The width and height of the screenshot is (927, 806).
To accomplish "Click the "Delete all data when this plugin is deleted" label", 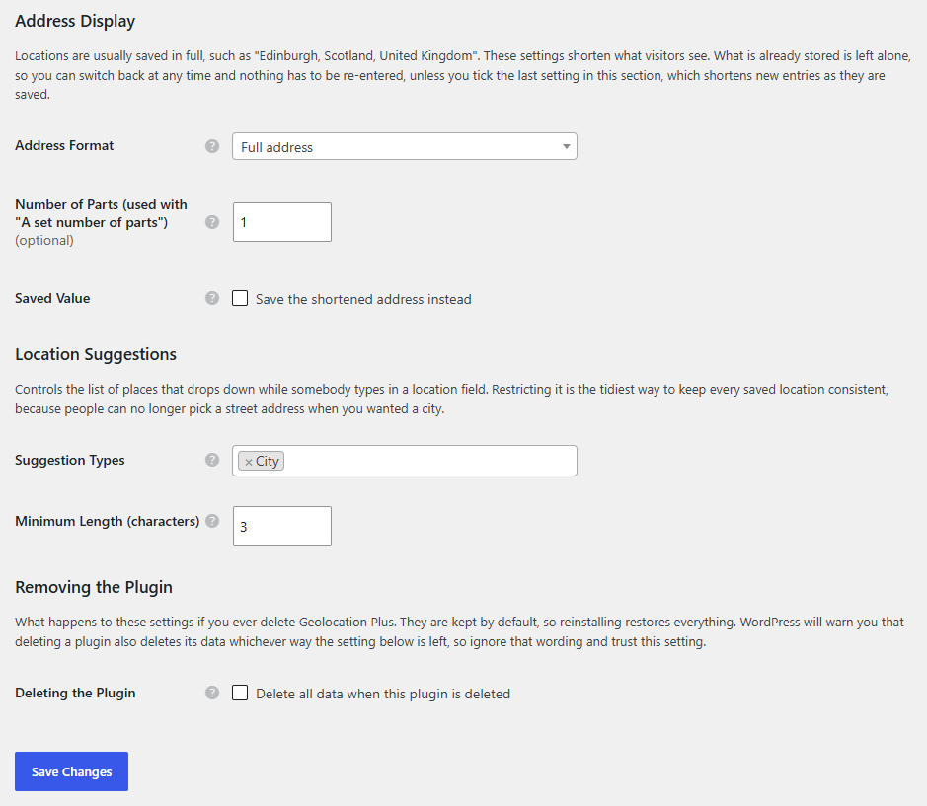I will coord(382,694).
